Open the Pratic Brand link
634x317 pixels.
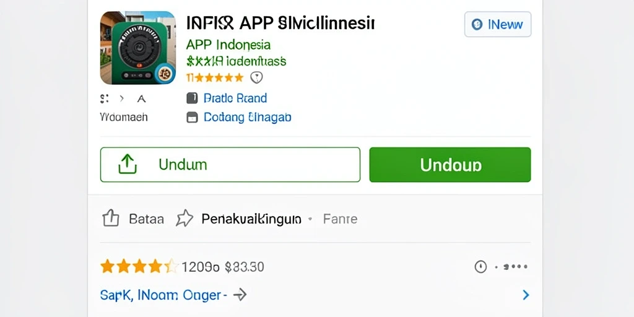(x=235, y=98)
